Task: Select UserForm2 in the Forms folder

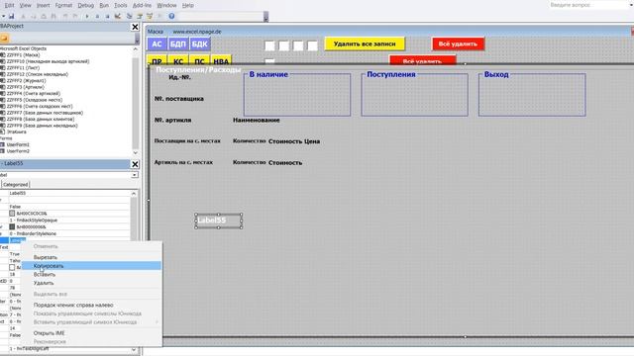Action: 18,151
